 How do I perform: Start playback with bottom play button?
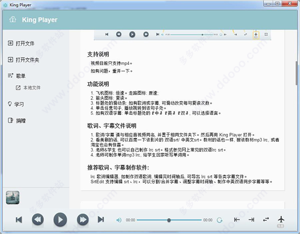click(60, 219)
